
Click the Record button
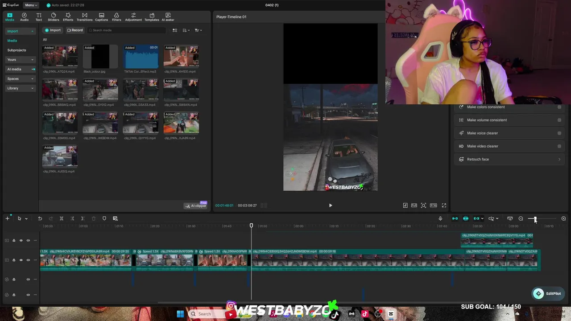point(75,30)
